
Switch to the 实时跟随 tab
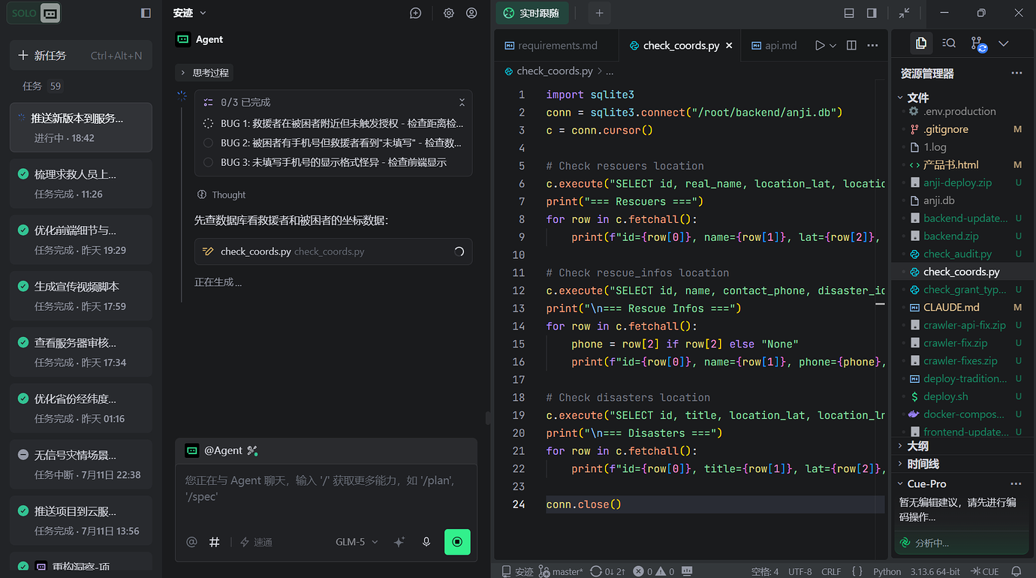pos(532,13)
